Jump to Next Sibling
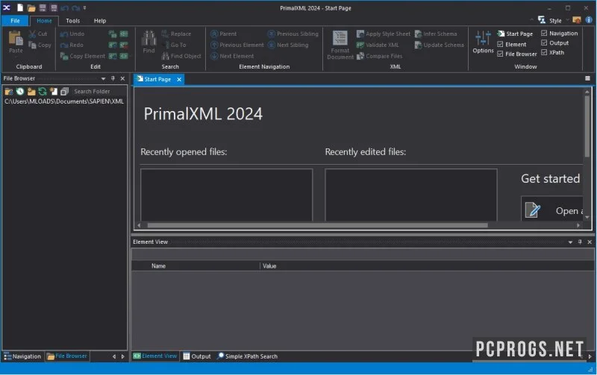The width and height of the screenshot is (597, 375). (288, 45)
